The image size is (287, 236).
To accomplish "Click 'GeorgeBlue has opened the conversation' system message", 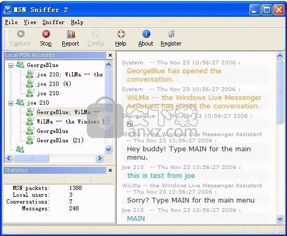I will (174, 75).
